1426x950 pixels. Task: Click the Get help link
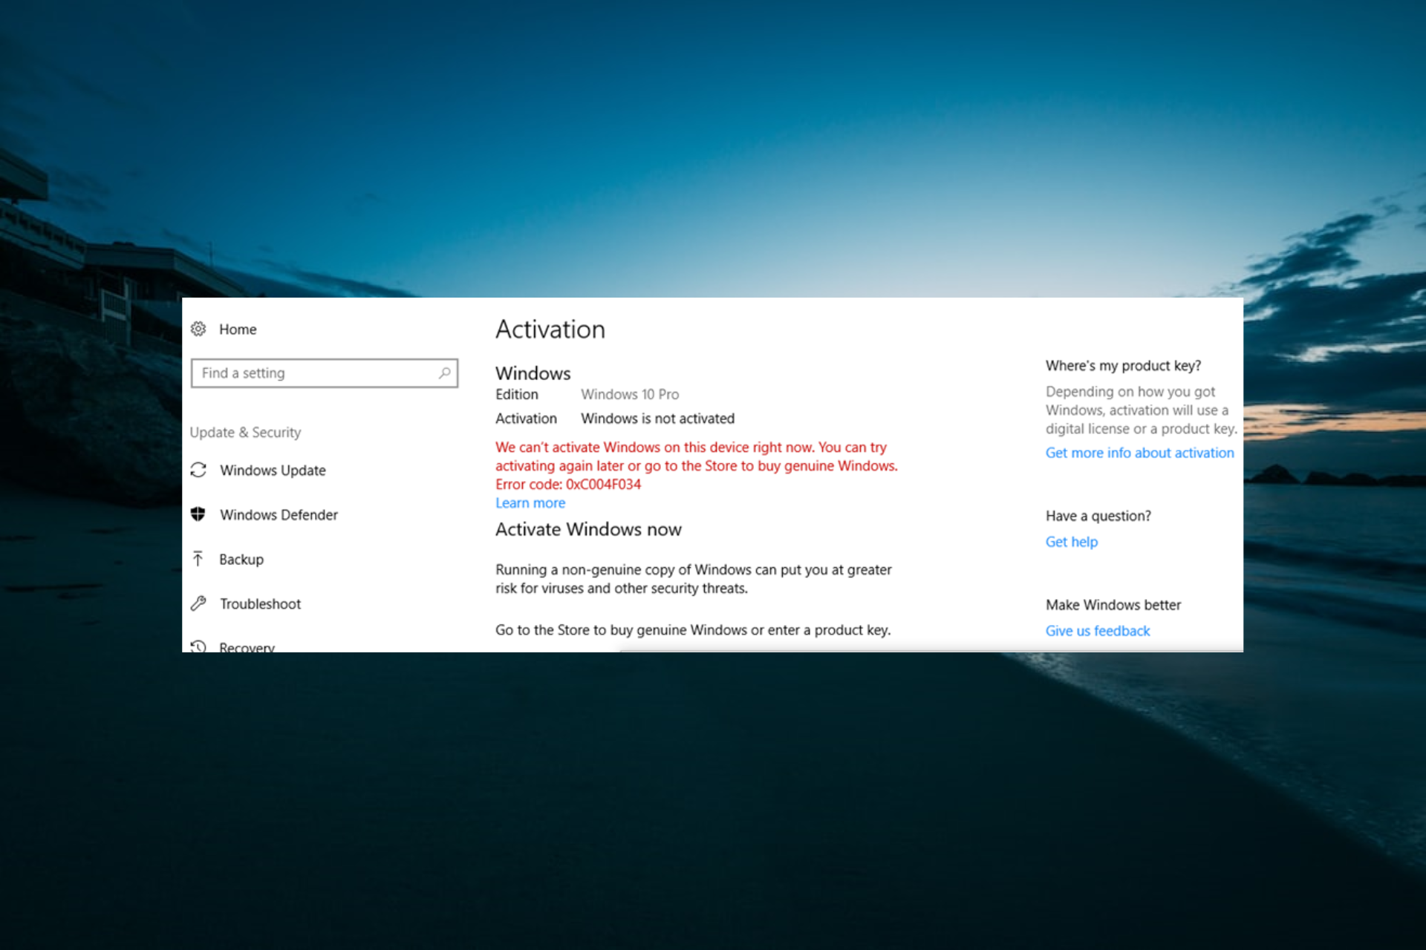pyautogui.click(x=1071, y=542)
